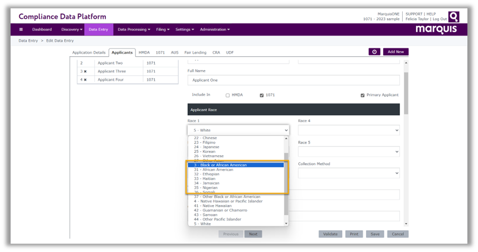Switch to the Fair Lending tab
Viewport: 478px width, 252px height.
coord(195,52)
